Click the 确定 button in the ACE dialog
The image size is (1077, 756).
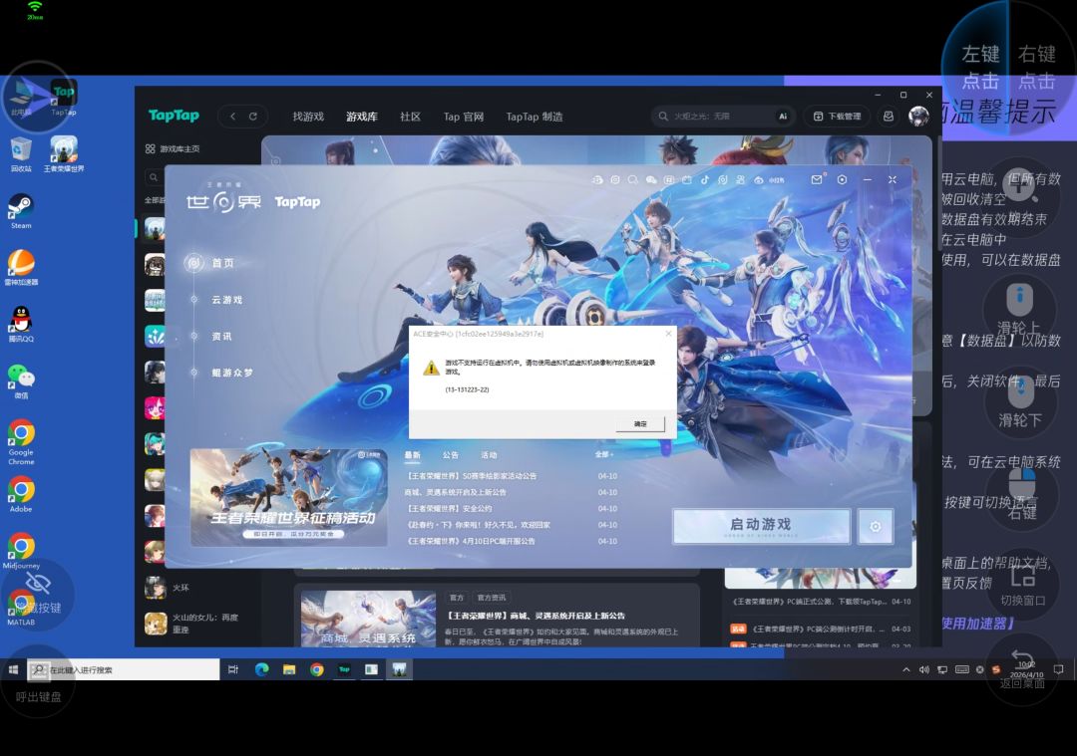tap(640, 424)
